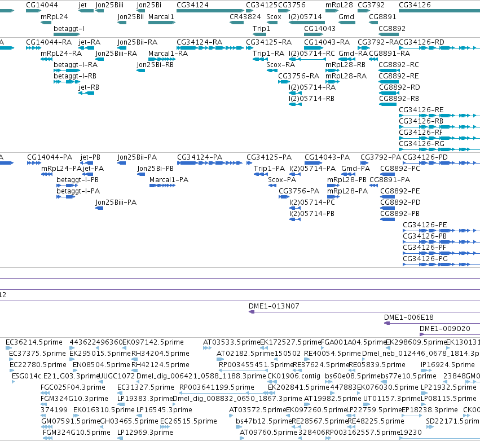Click EST UT01157.3prime

click(x=367, y=404)
